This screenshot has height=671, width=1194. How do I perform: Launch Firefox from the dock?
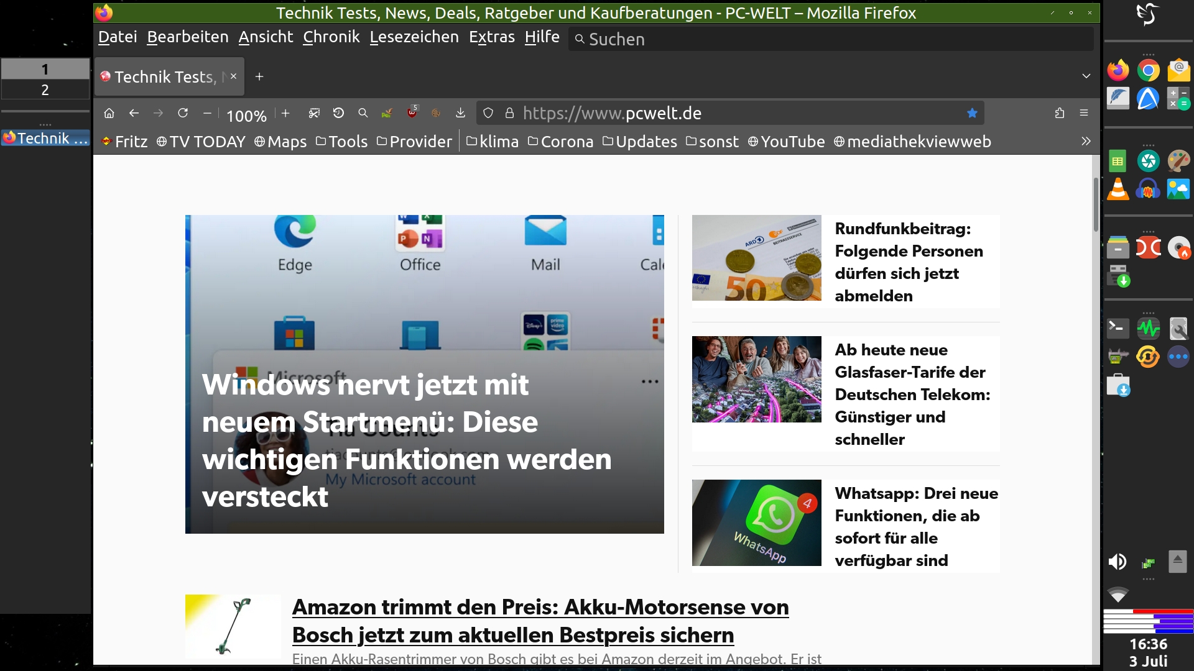(x=1118, y=70)
